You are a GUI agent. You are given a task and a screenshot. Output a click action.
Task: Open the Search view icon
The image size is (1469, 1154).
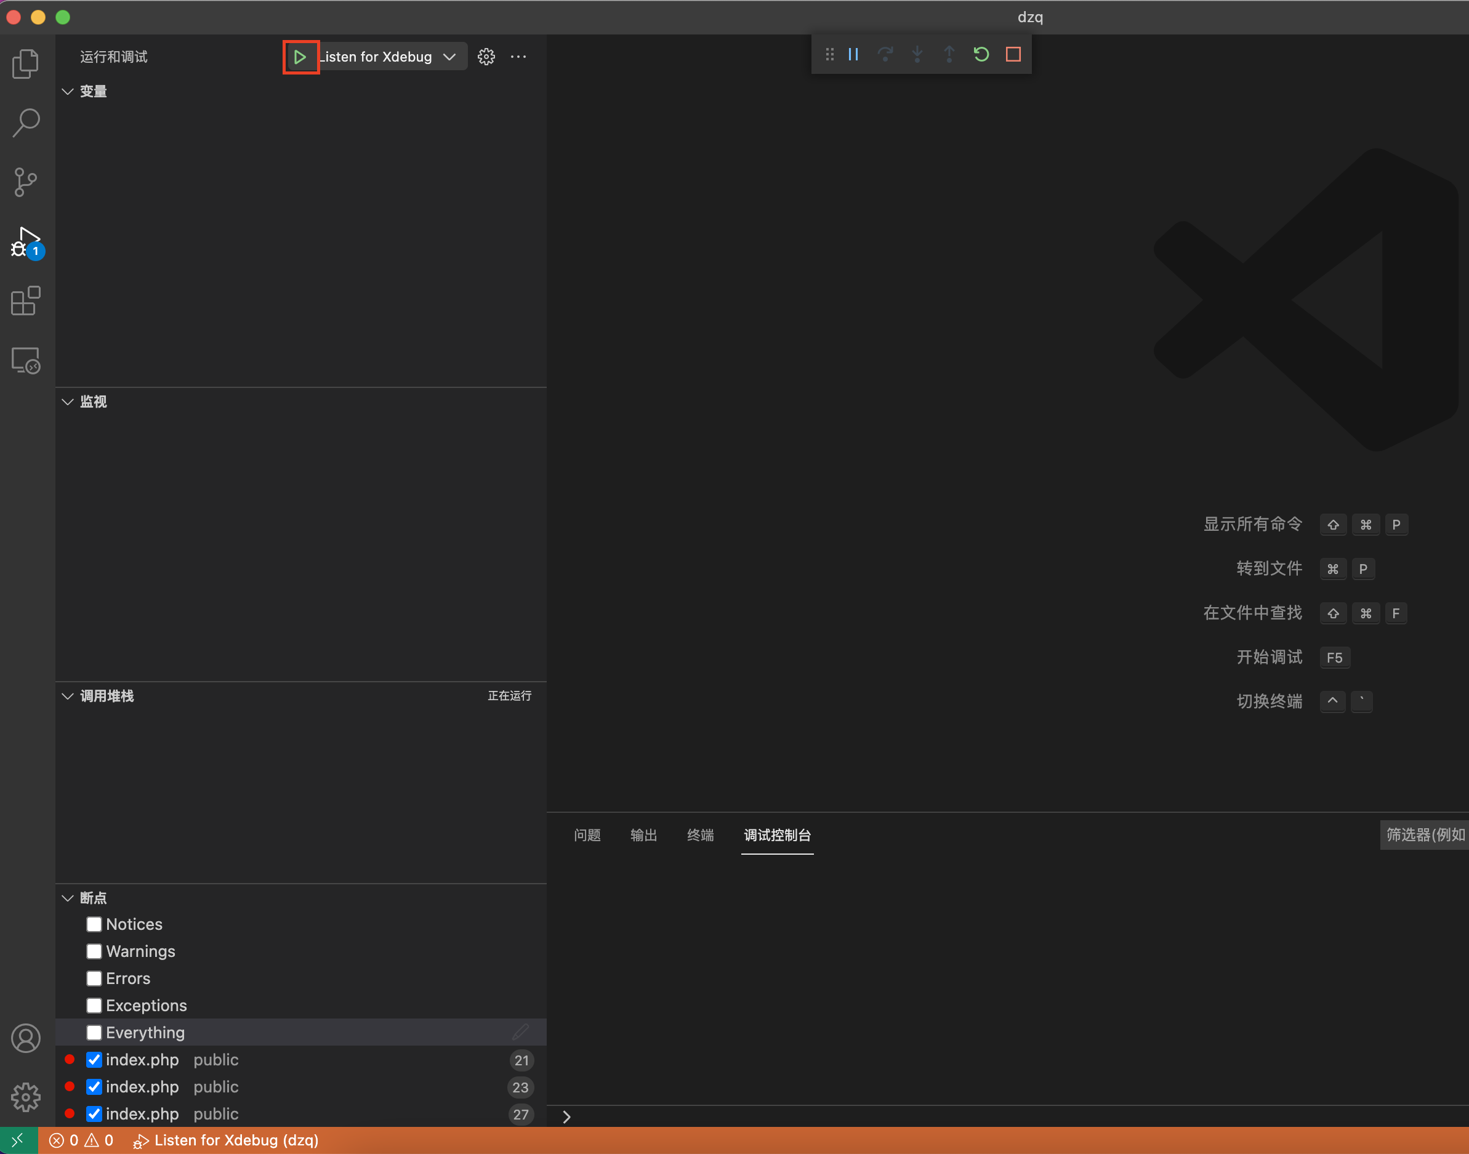coord(26,123)
